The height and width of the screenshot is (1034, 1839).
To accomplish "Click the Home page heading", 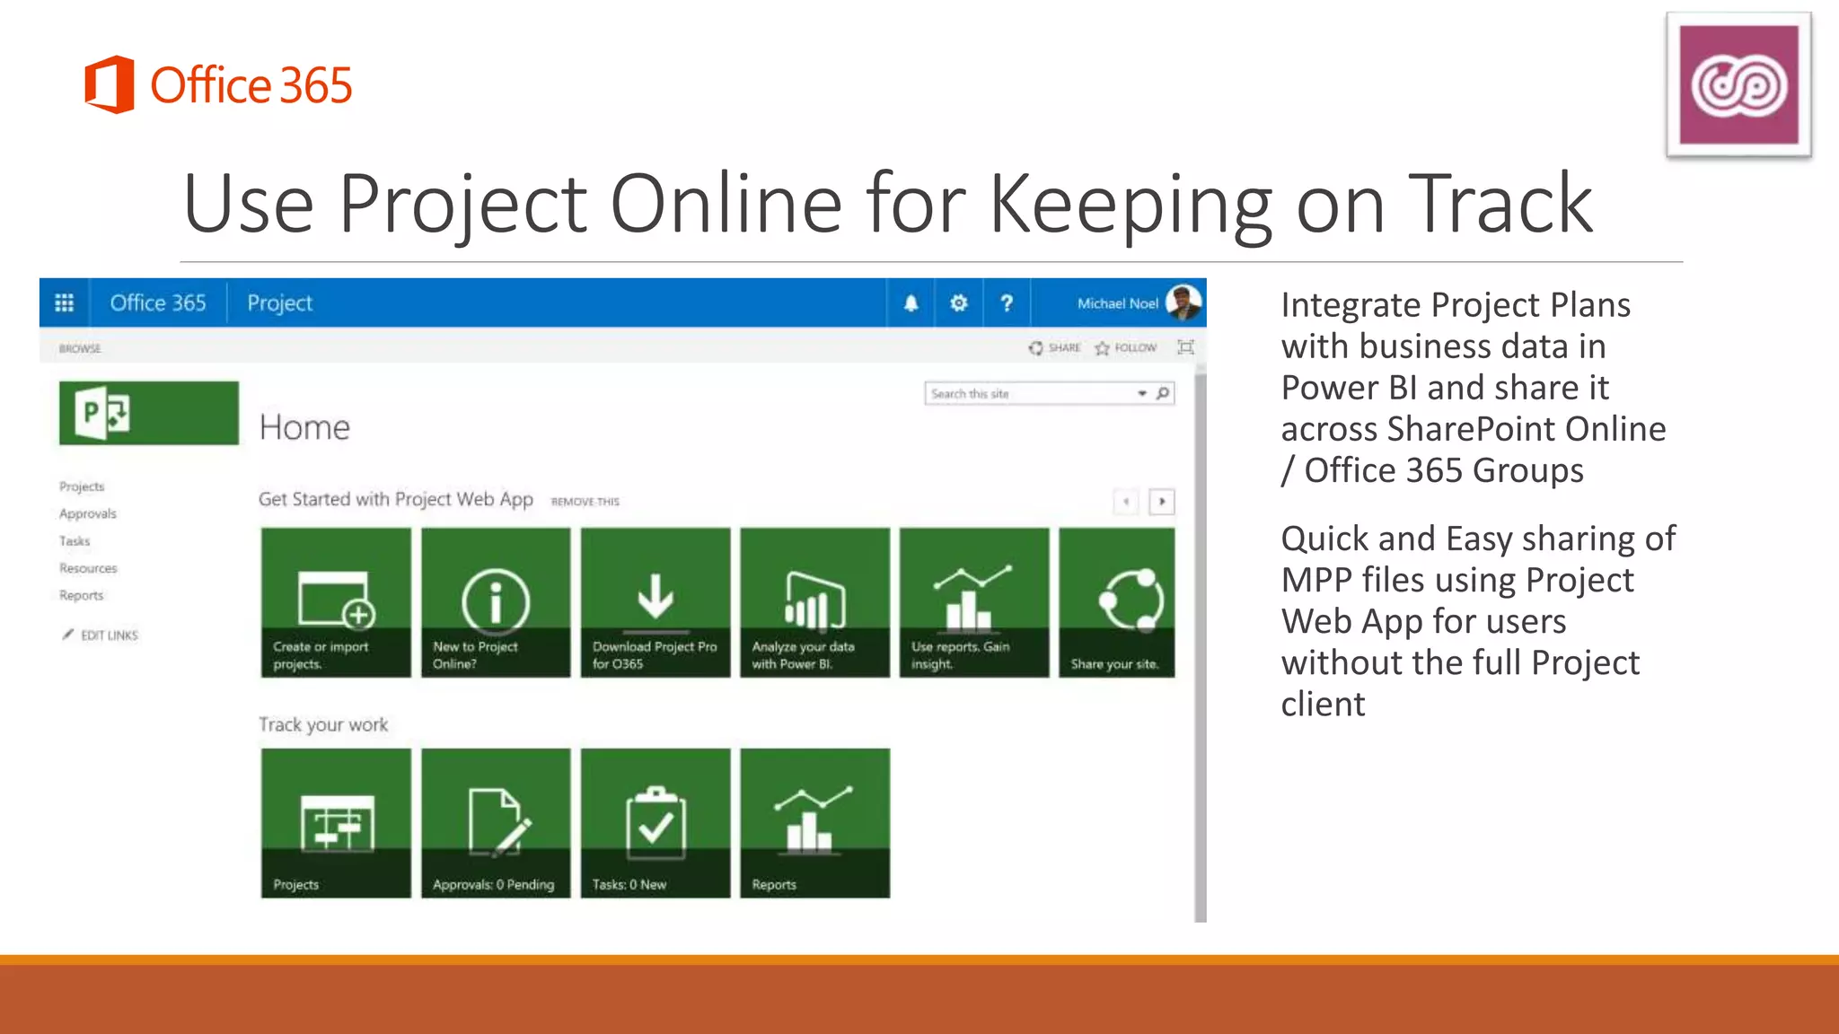I will (304, 427).
